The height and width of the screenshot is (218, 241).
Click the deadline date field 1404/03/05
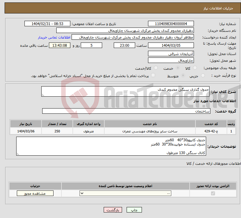pyautogui.click(x=171, y=45)
